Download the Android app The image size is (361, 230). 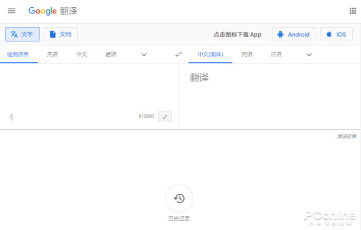click(x=294, y=35)
